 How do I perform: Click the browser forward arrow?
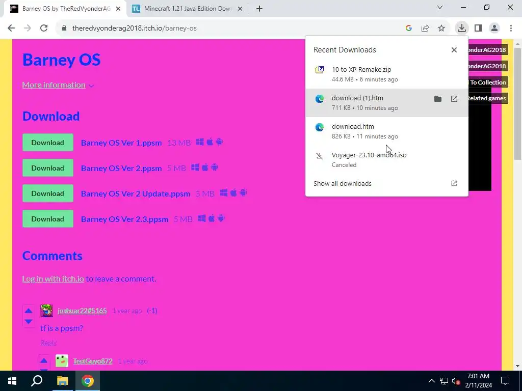[28, 29]
